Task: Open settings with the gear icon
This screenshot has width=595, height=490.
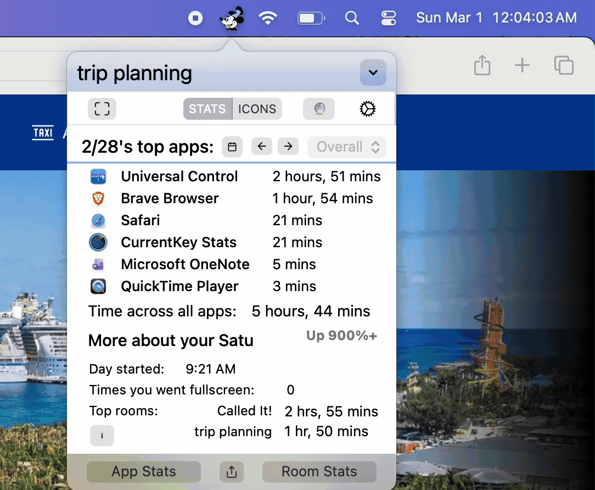Action: [367, 109]
